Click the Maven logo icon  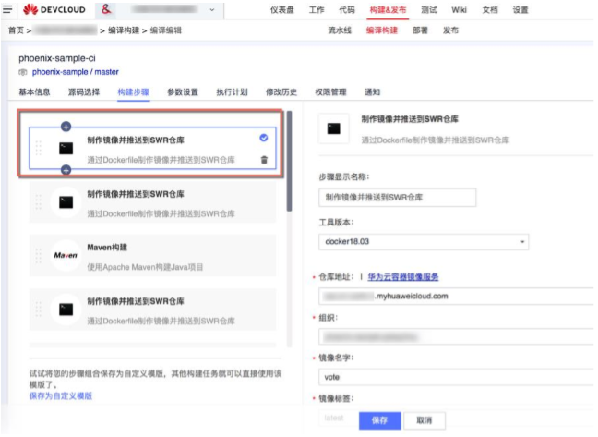click(66, 255)
